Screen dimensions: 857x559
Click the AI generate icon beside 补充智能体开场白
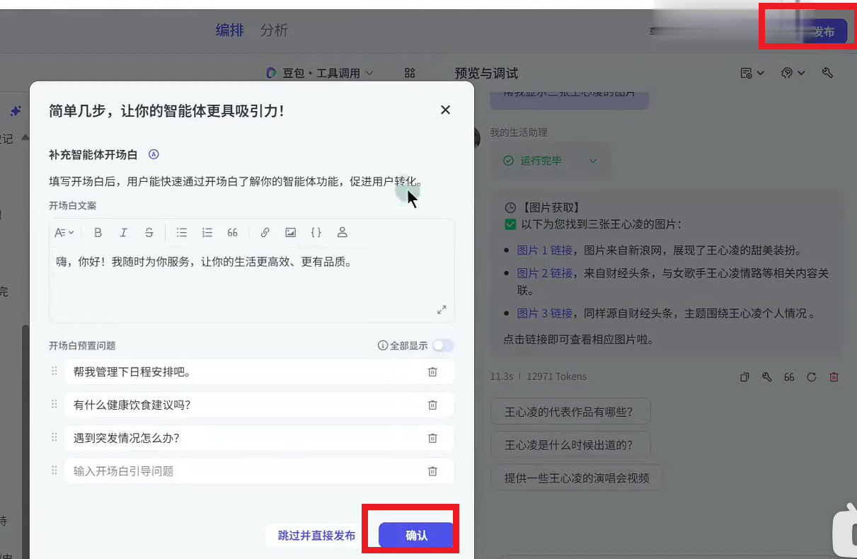click(x=154, y=155)
